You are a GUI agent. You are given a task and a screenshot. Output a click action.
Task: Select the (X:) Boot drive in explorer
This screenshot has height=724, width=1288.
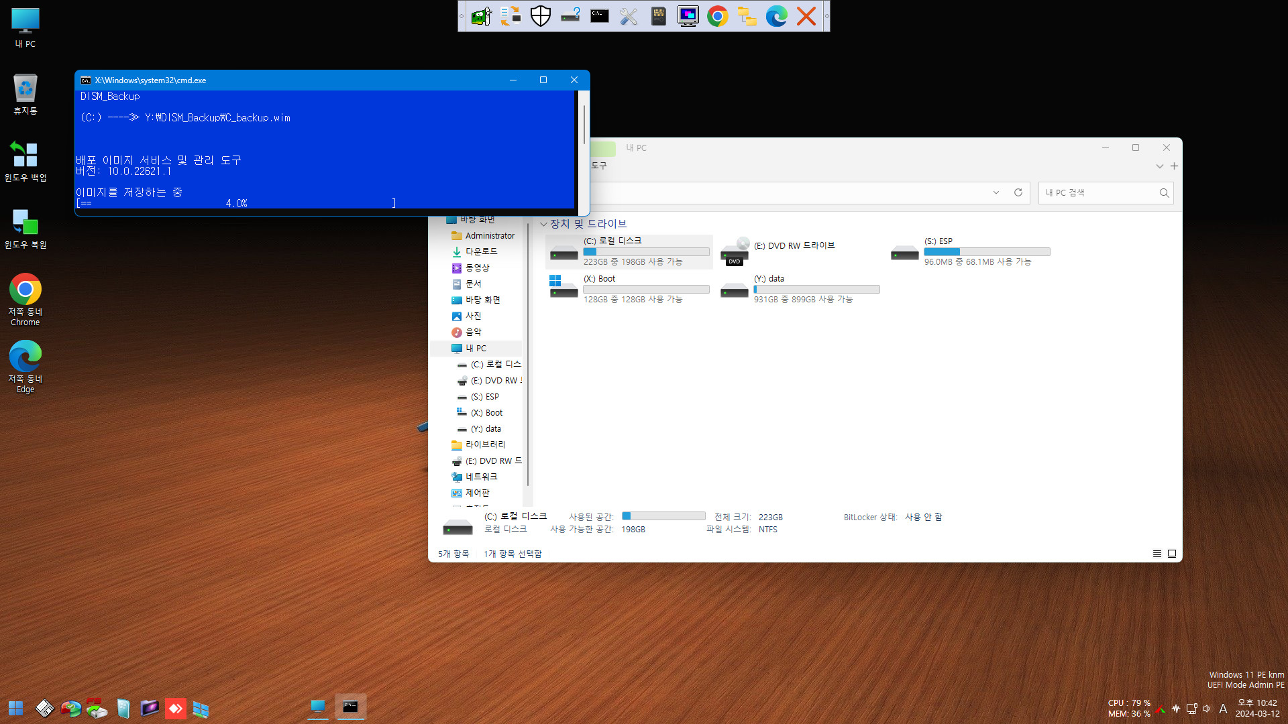(629, 289)
